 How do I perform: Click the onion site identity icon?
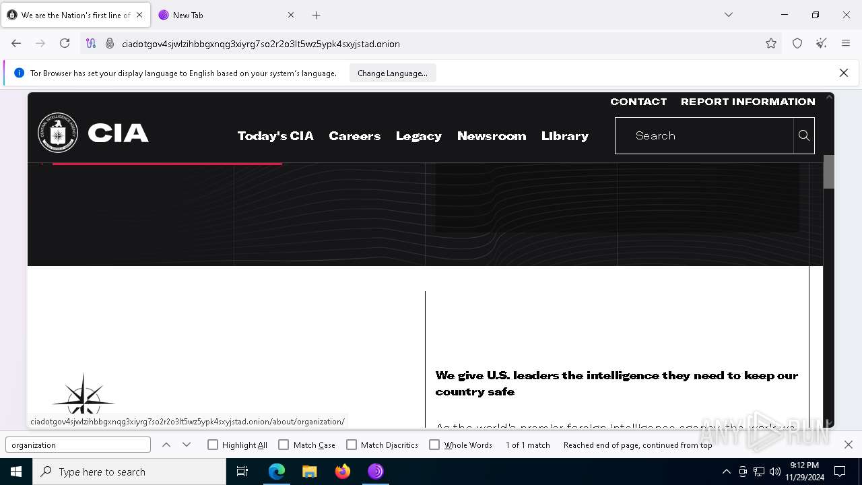point(110,43)
